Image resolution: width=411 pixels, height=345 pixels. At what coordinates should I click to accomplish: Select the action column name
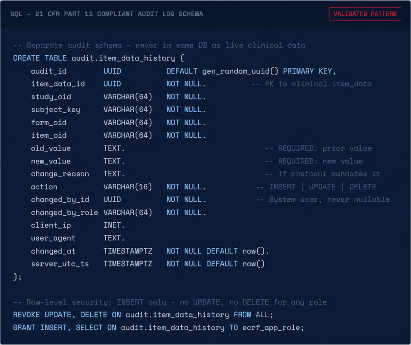44,187
